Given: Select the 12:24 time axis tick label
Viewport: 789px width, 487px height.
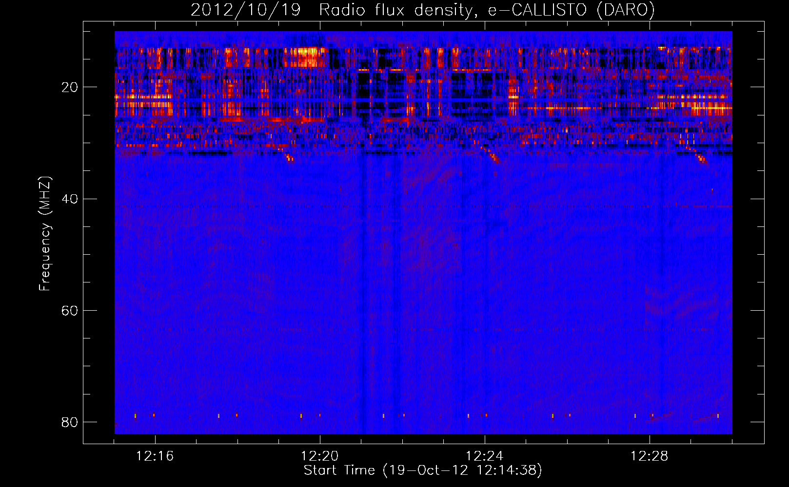Looking at the screenshot, I should (485, 456).
